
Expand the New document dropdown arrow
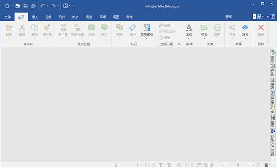coord(12,6)
